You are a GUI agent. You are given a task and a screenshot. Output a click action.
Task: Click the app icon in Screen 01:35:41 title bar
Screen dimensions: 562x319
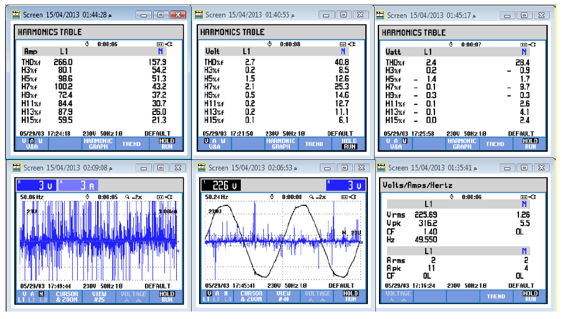pos(382,168)
